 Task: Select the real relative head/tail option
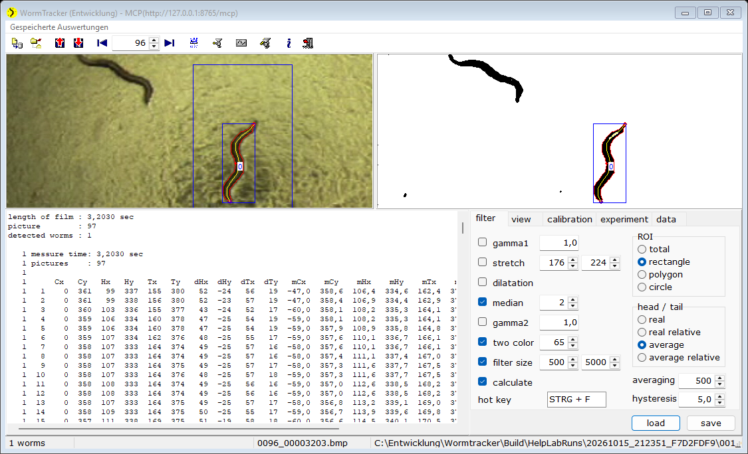pyautogui.click(x=642, y=333)
